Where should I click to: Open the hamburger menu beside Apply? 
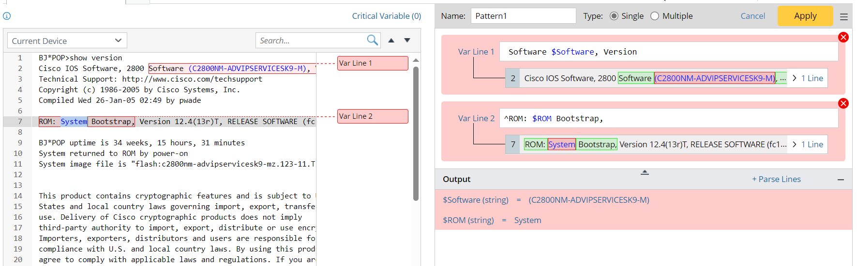coord(843,16)
